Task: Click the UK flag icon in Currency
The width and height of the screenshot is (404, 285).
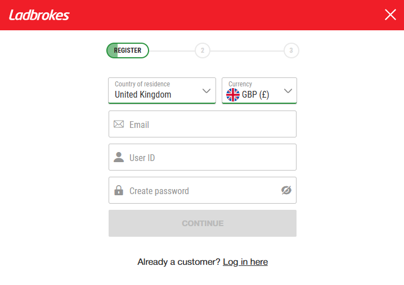Action: (233, 95)
